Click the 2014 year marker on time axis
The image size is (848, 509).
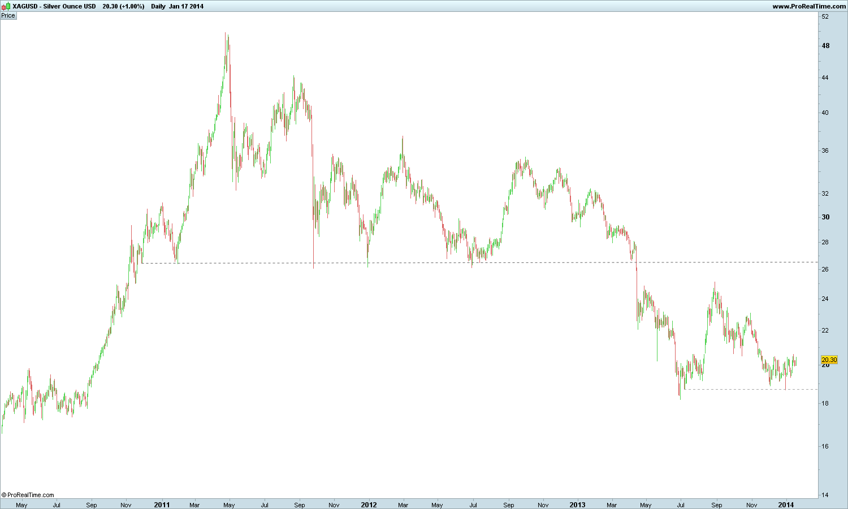click(786, 504)
